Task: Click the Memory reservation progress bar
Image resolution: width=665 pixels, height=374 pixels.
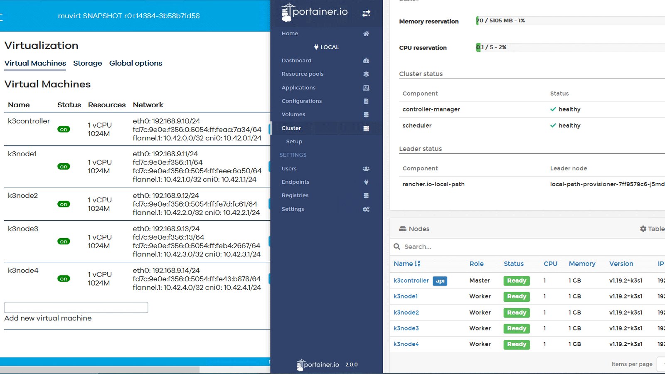Action: pos(570,20)
